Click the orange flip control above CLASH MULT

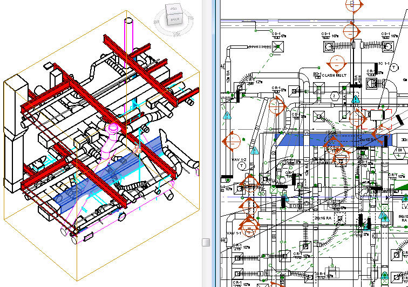tap(337, 63)
